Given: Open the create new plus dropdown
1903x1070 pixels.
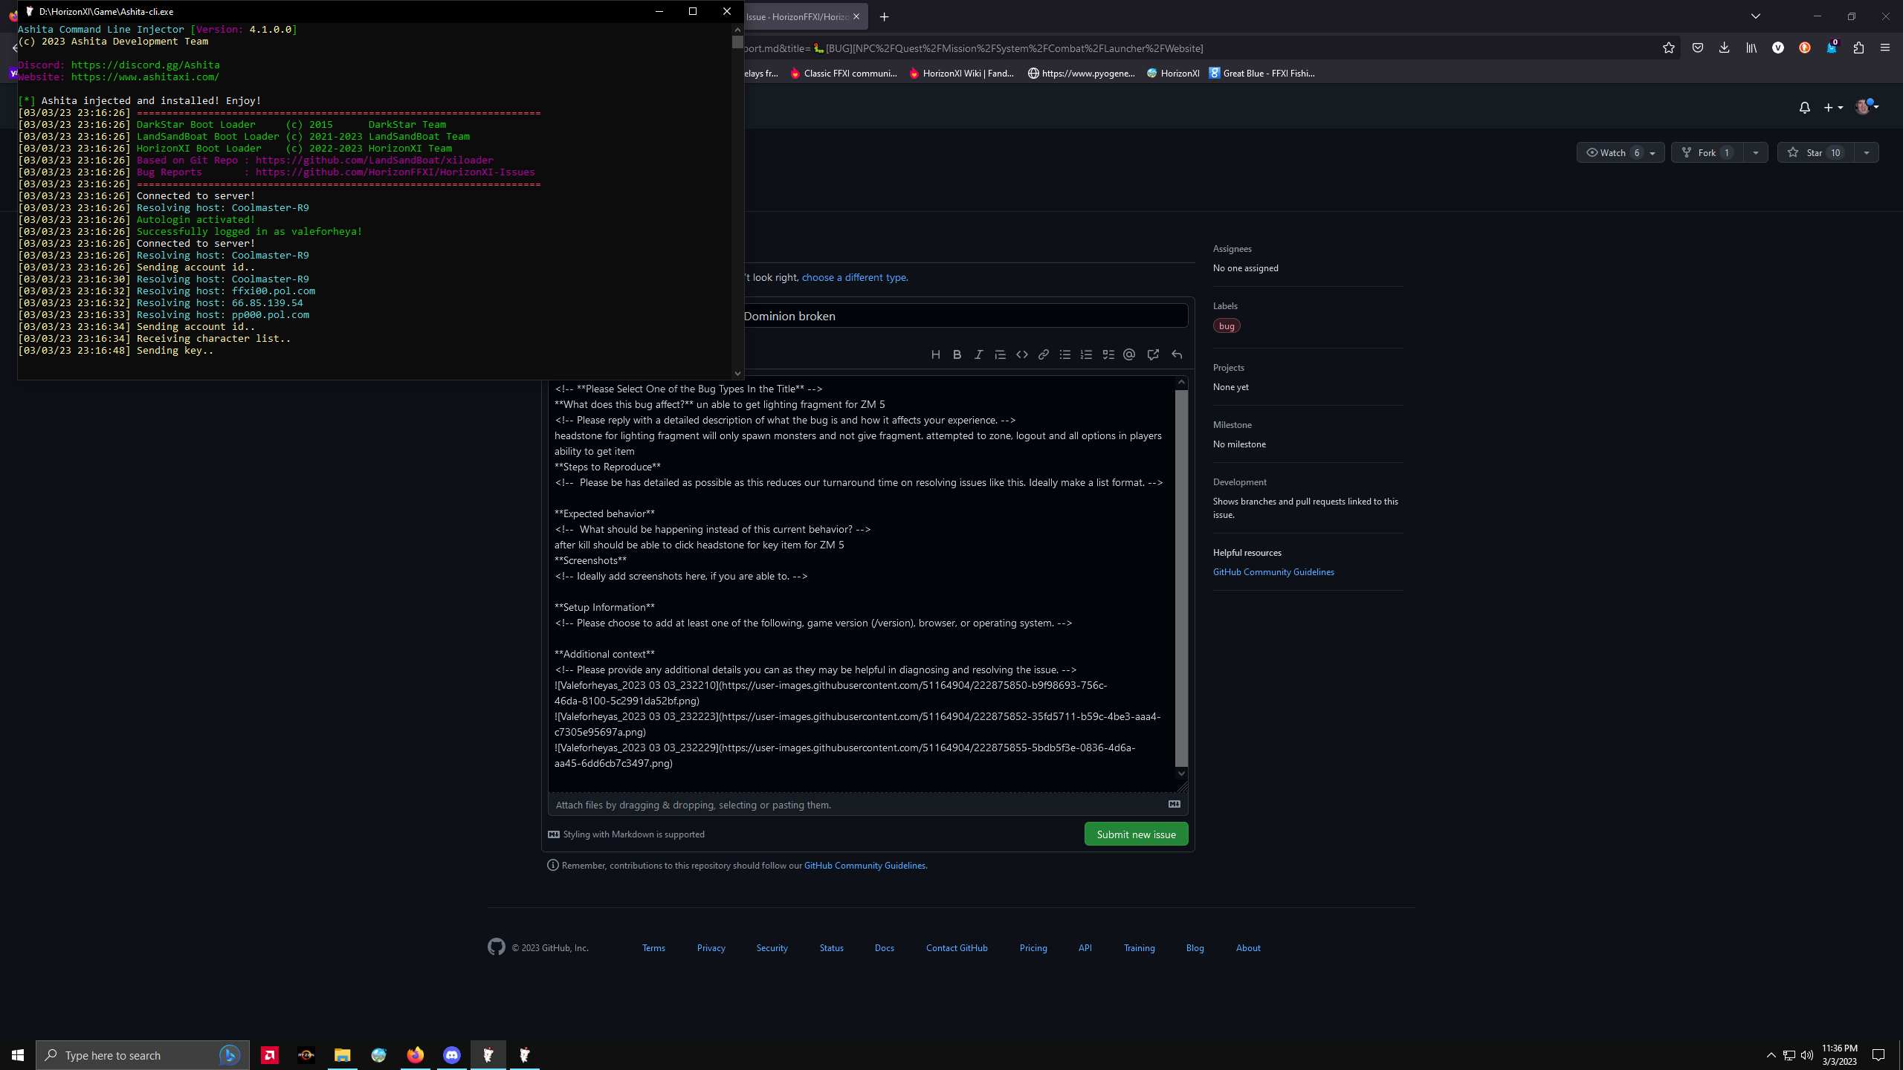Looking at the screenshot, I should (x=1832, y=108).
